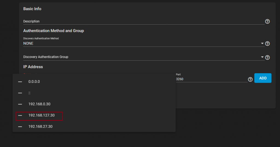This screenshot has height=147, width=280.
Task: Toggle the checkbox mark for 192.168.127.30
Action: tap(20, 116)
